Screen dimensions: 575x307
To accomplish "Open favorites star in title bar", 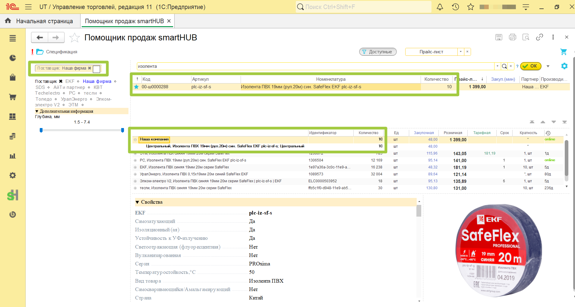I will [471, 7].
